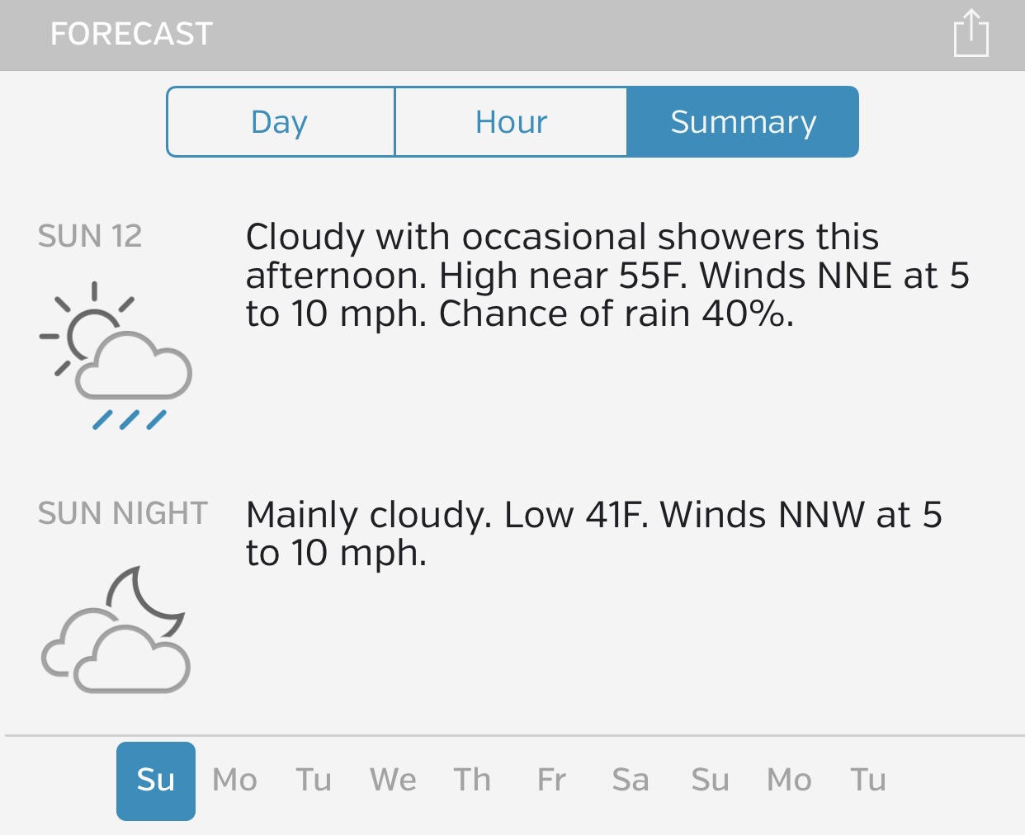Viewport: 1025px width, 835px height.
Task: Select Th in the day strip
Action: (x=472, y=781)
